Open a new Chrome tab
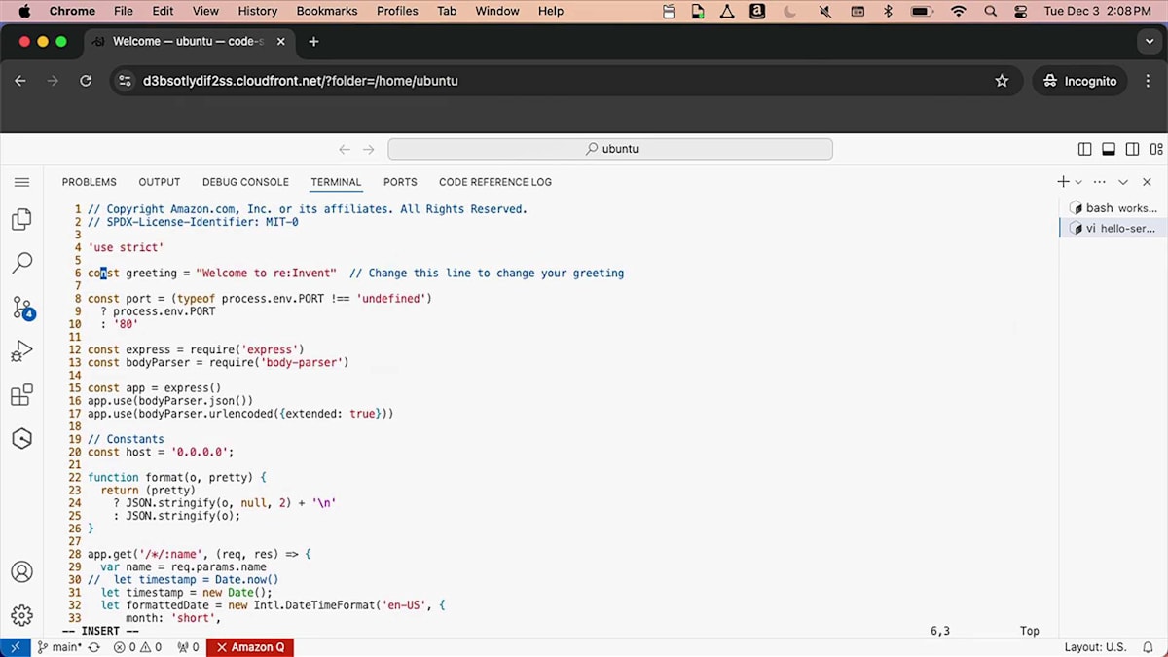The width and height of the screenshot is (1168, 657). click(313, 42)
